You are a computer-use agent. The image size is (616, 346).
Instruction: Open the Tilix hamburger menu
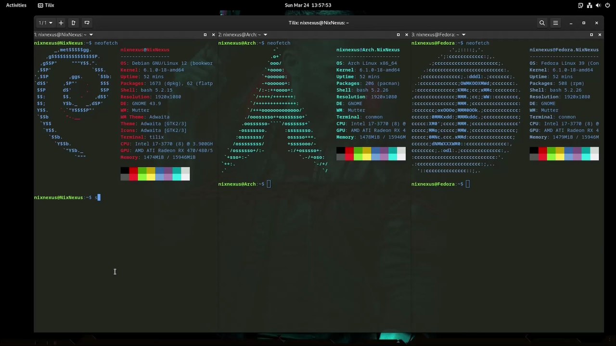click(x=555, y=23)
